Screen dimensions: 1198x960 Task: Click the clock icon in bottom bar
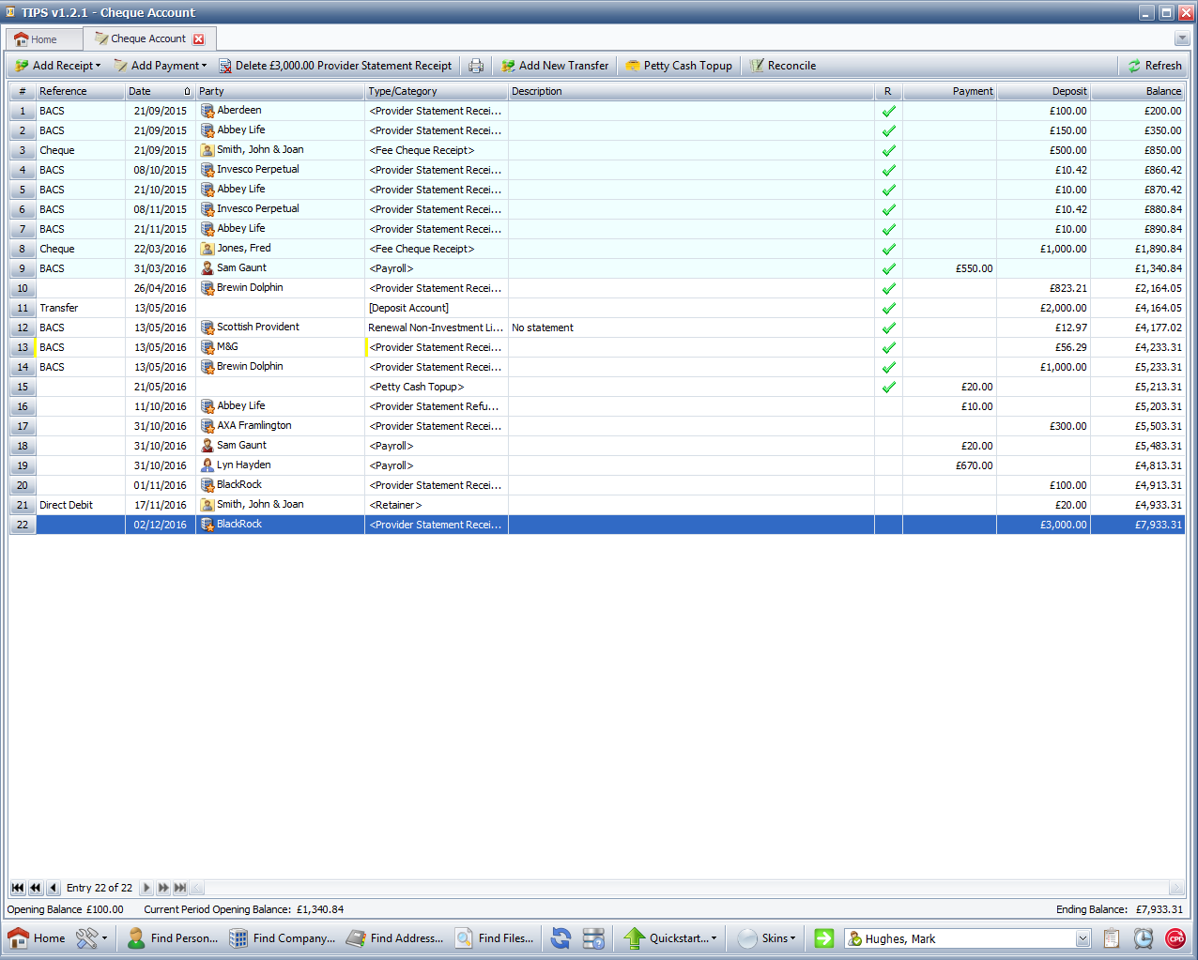tap(1143, 938)
